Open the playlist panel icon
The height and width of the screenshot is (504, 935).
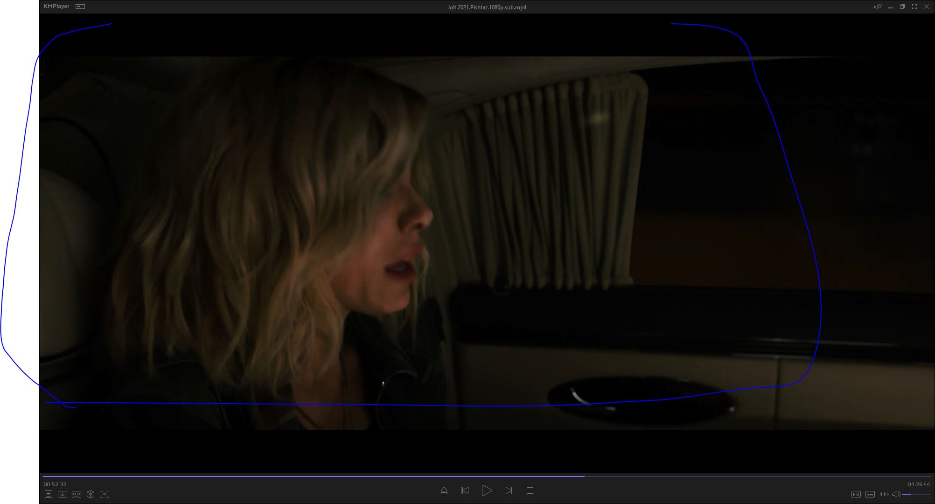pyautogui.click(x=49, y=494)
